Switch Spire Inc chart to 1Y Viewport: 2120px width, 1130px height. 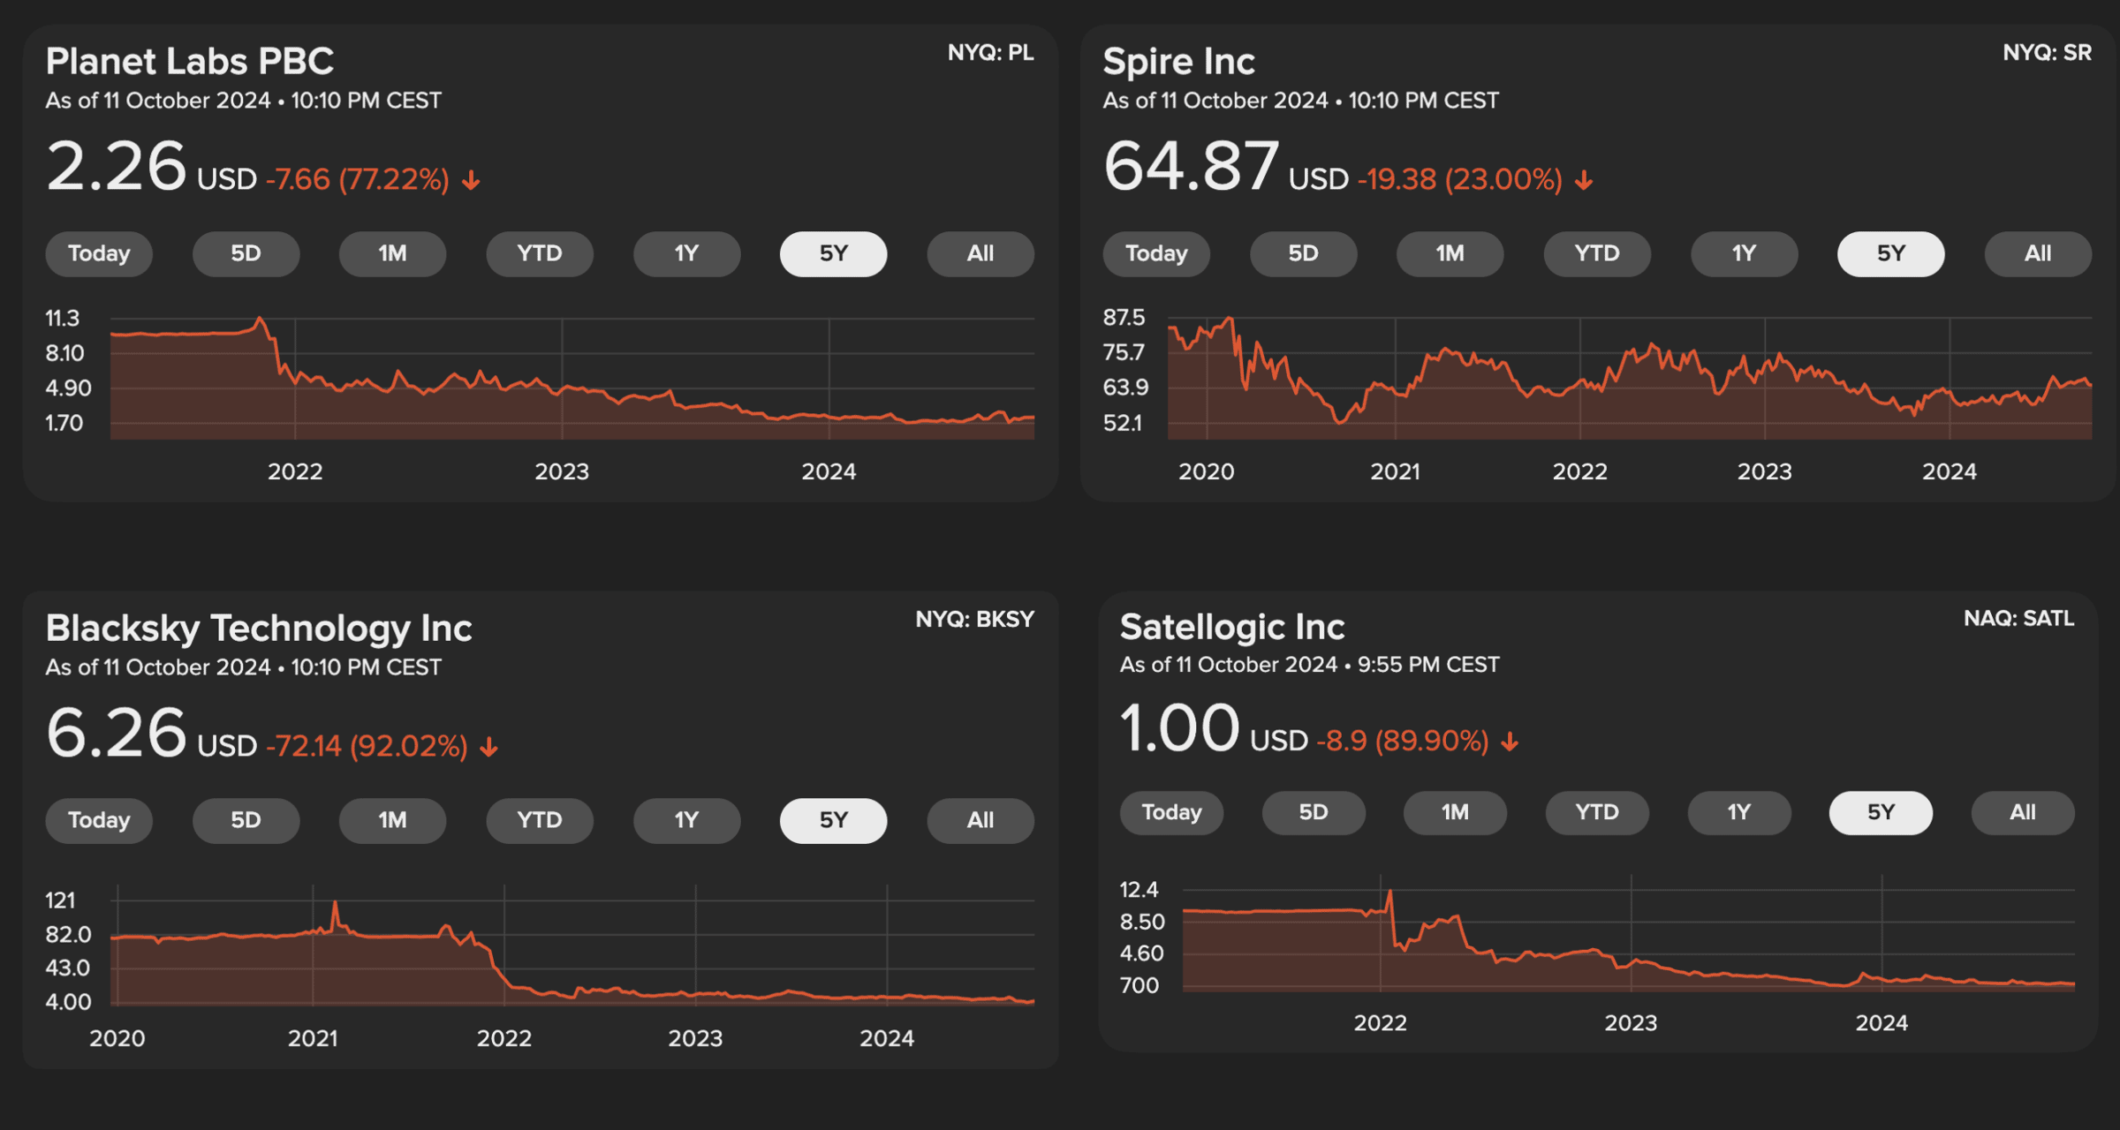pyautogui.click(x=1744, y=254)
